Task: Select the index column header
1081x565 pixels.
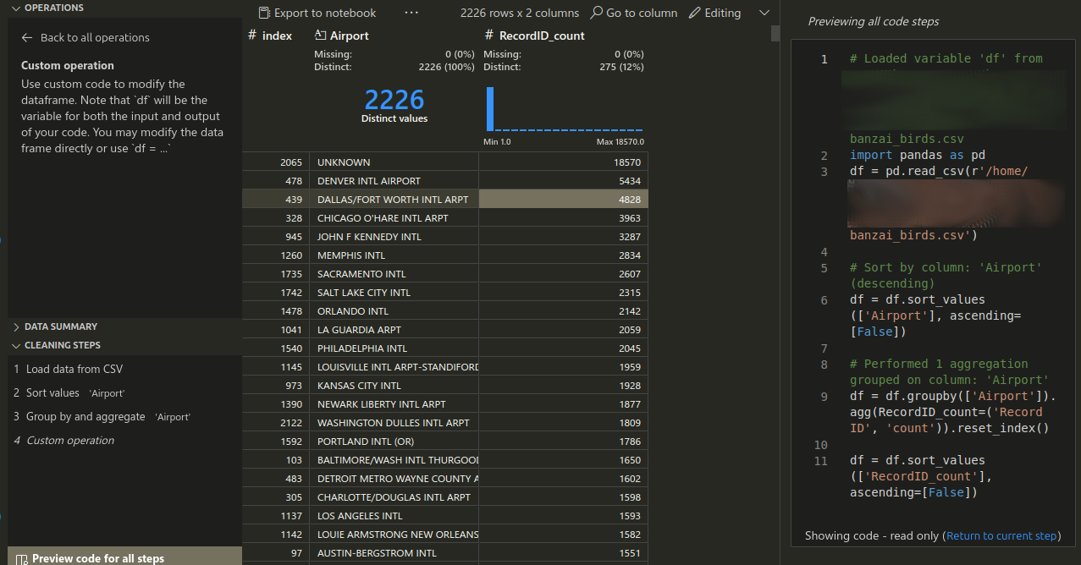Action: tap(270, 36)
